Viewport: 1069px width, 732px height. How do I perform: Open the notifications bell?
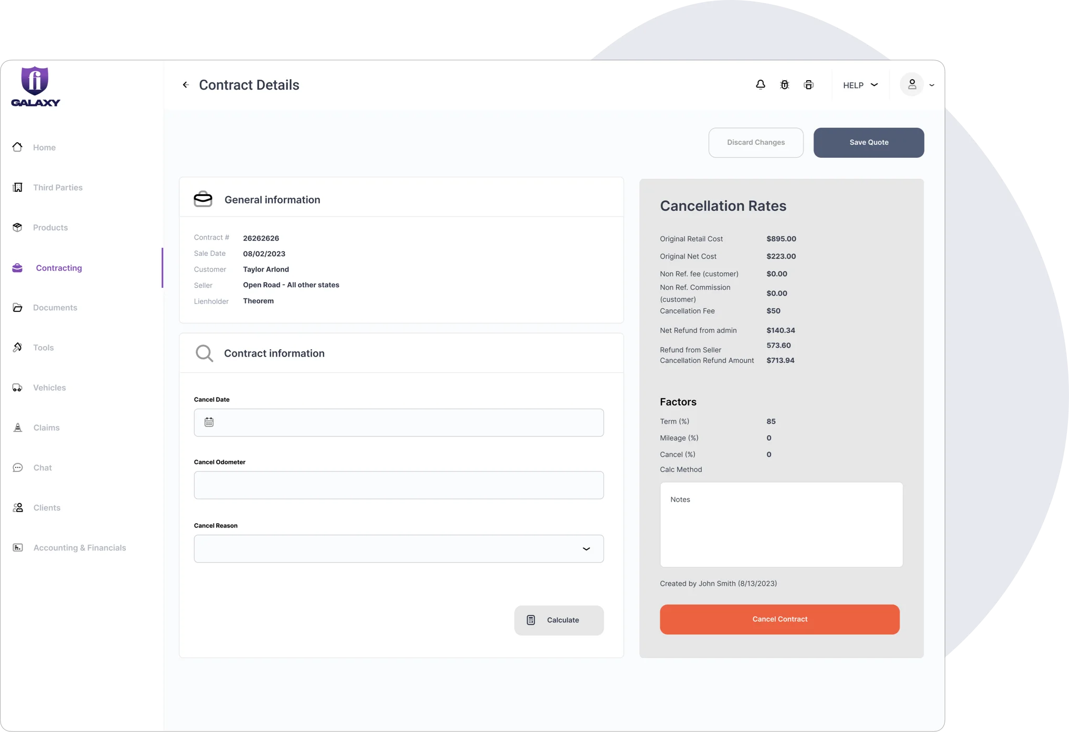[760, 85]
